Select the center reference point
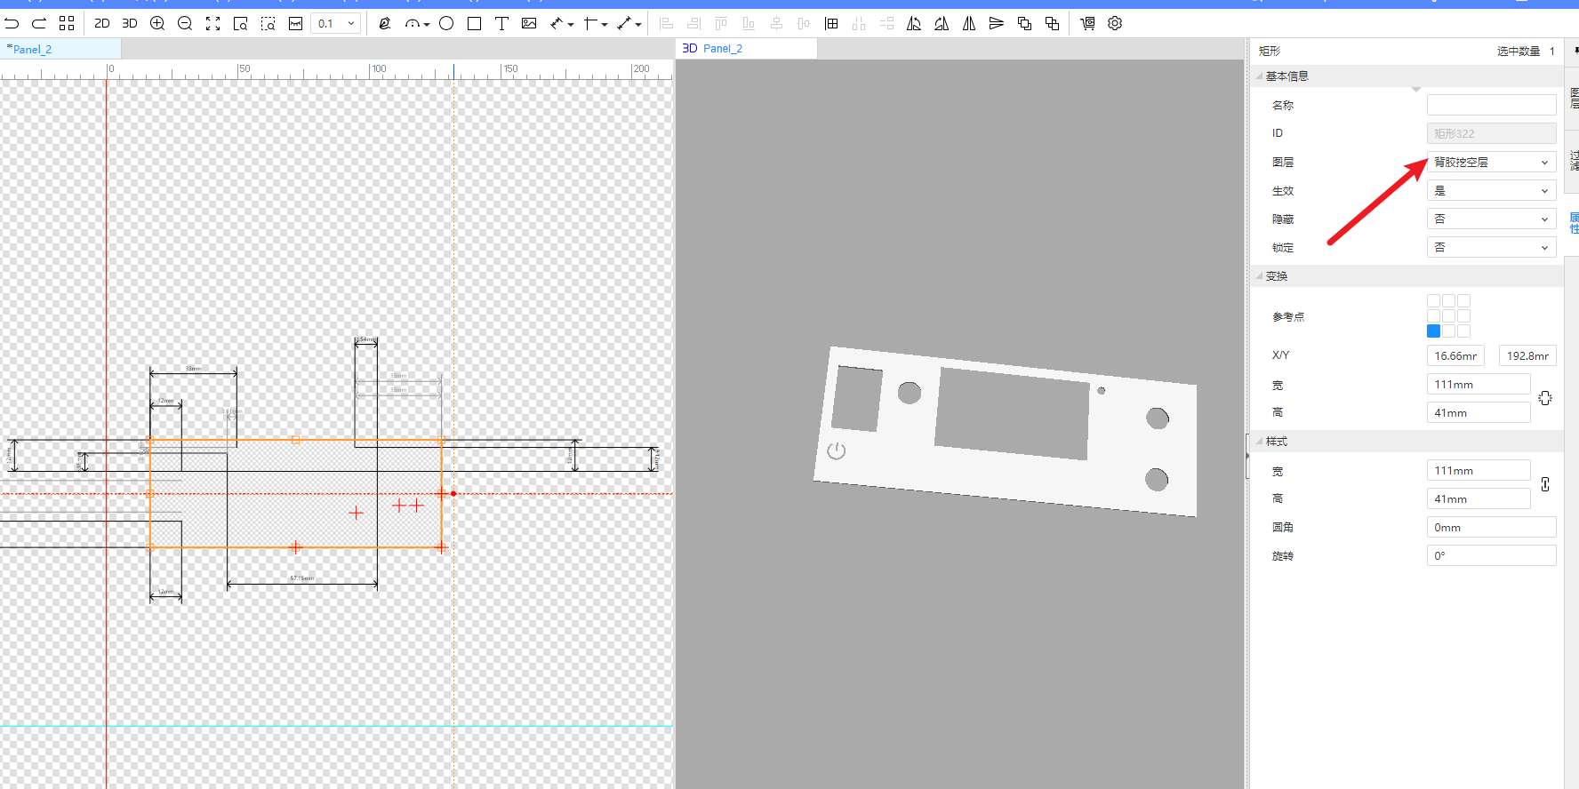The width and height of the screenshot is (1579, 789). click(x=1448, y=316)
